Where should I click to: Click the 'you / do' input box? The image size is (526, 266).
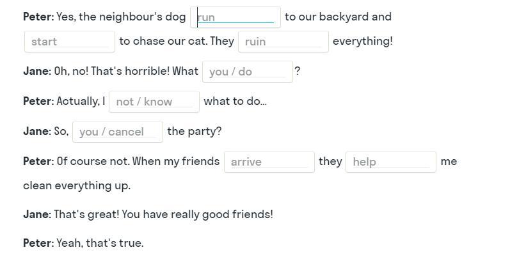[x=248, y=72]
